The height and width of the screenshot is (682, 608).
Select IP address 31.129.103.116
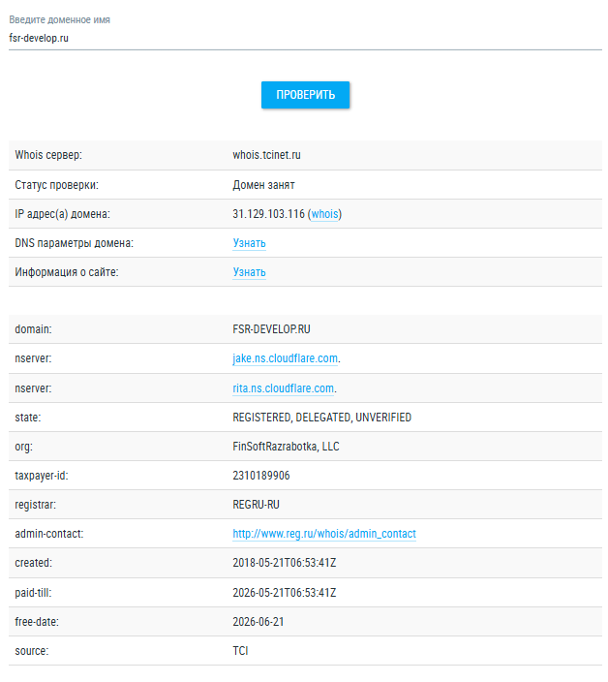click(x=268, y=214)
